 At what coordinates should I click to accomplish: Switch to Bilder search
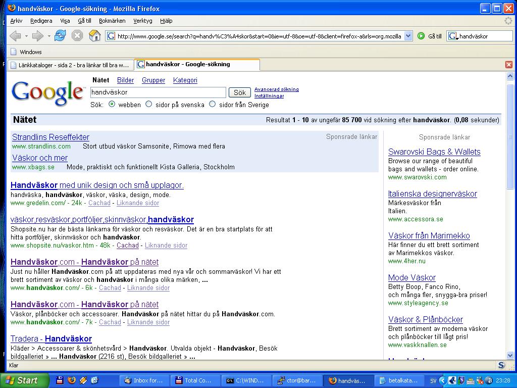click(x=125, y=80)
